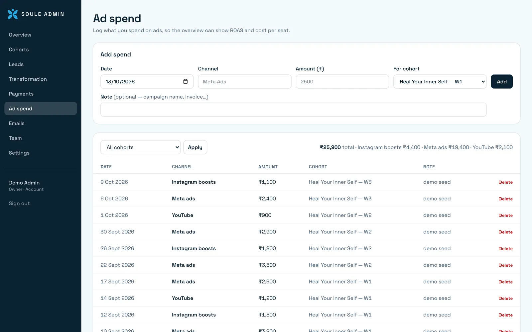Click the 1 Oct 2026 date cell
The height and width of the screenshot is (332, 532).
[x=114, y=215]
